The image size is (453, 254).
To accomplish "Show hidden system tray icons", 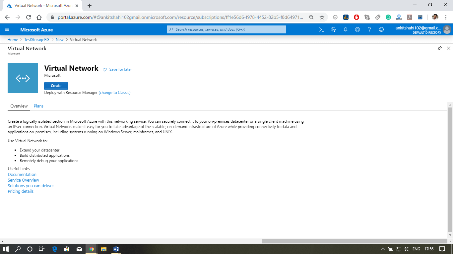I will coord(382,249).
